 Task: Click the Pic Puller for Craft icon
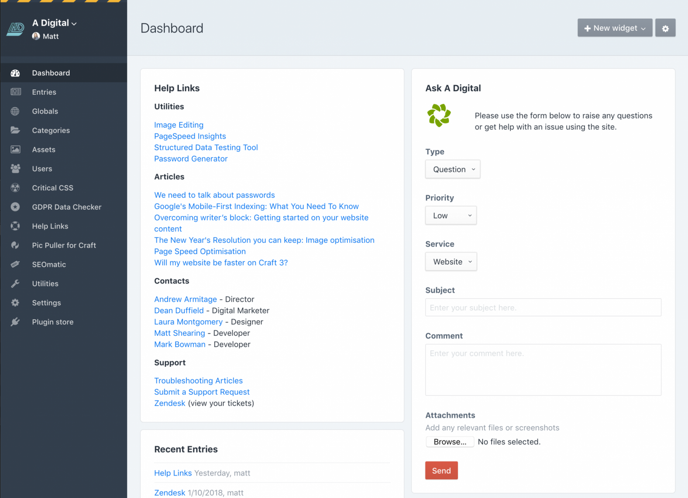[15, 245]
